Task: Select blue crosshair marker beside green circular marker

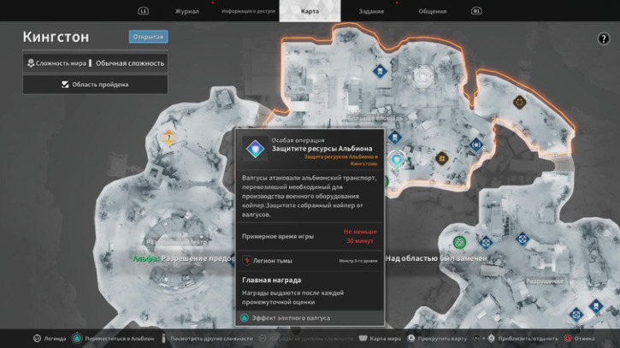Action: click(485, 243)
